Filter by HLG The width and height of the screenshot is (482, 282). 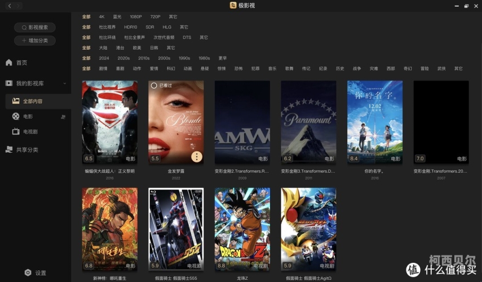(x=167, y=27)
